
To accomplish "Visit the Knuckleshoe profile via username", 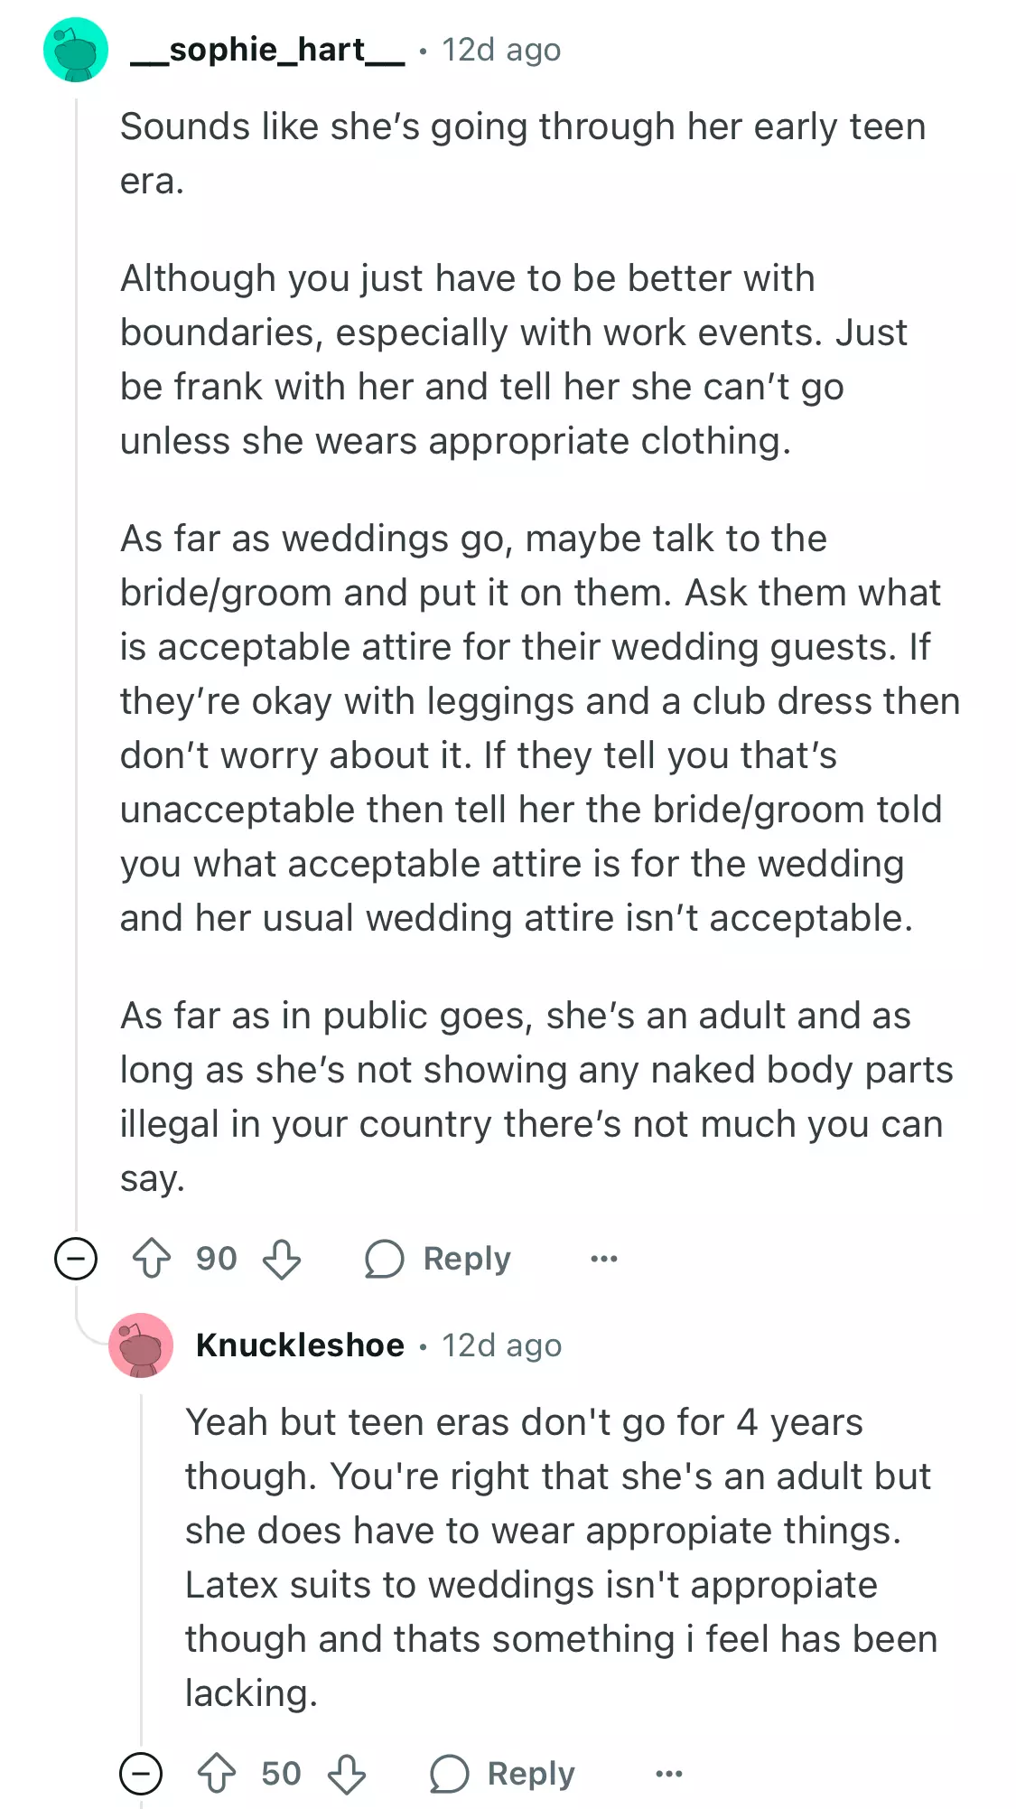I will point(300,1345).
